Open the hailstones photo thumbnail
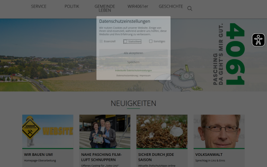Viewport: 267px width, 167px height. click(162, 131)
